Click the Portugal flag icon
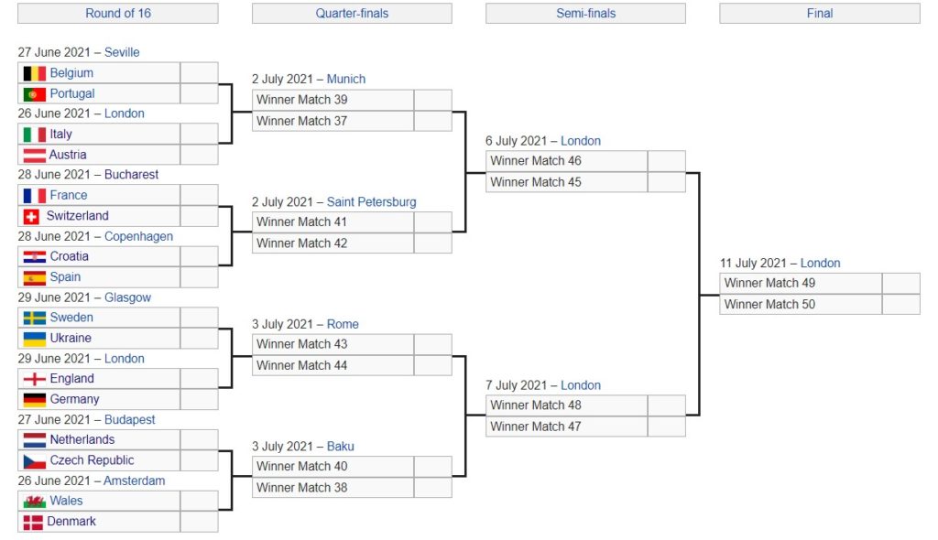This screenshot has height=540, width=938. 35,94
